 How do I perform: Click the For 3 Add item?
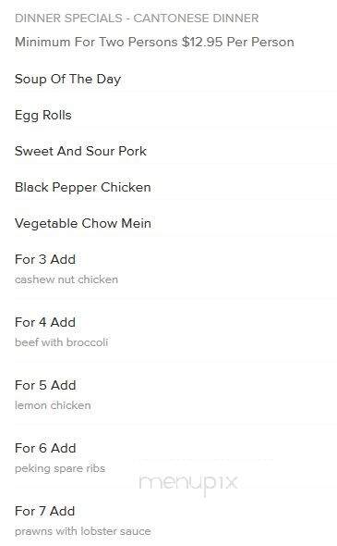[x=45, y=259]
